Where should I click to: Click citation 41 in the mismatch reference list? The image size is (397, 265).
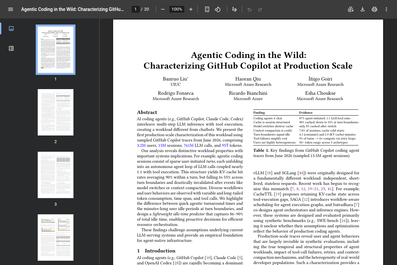330,189
